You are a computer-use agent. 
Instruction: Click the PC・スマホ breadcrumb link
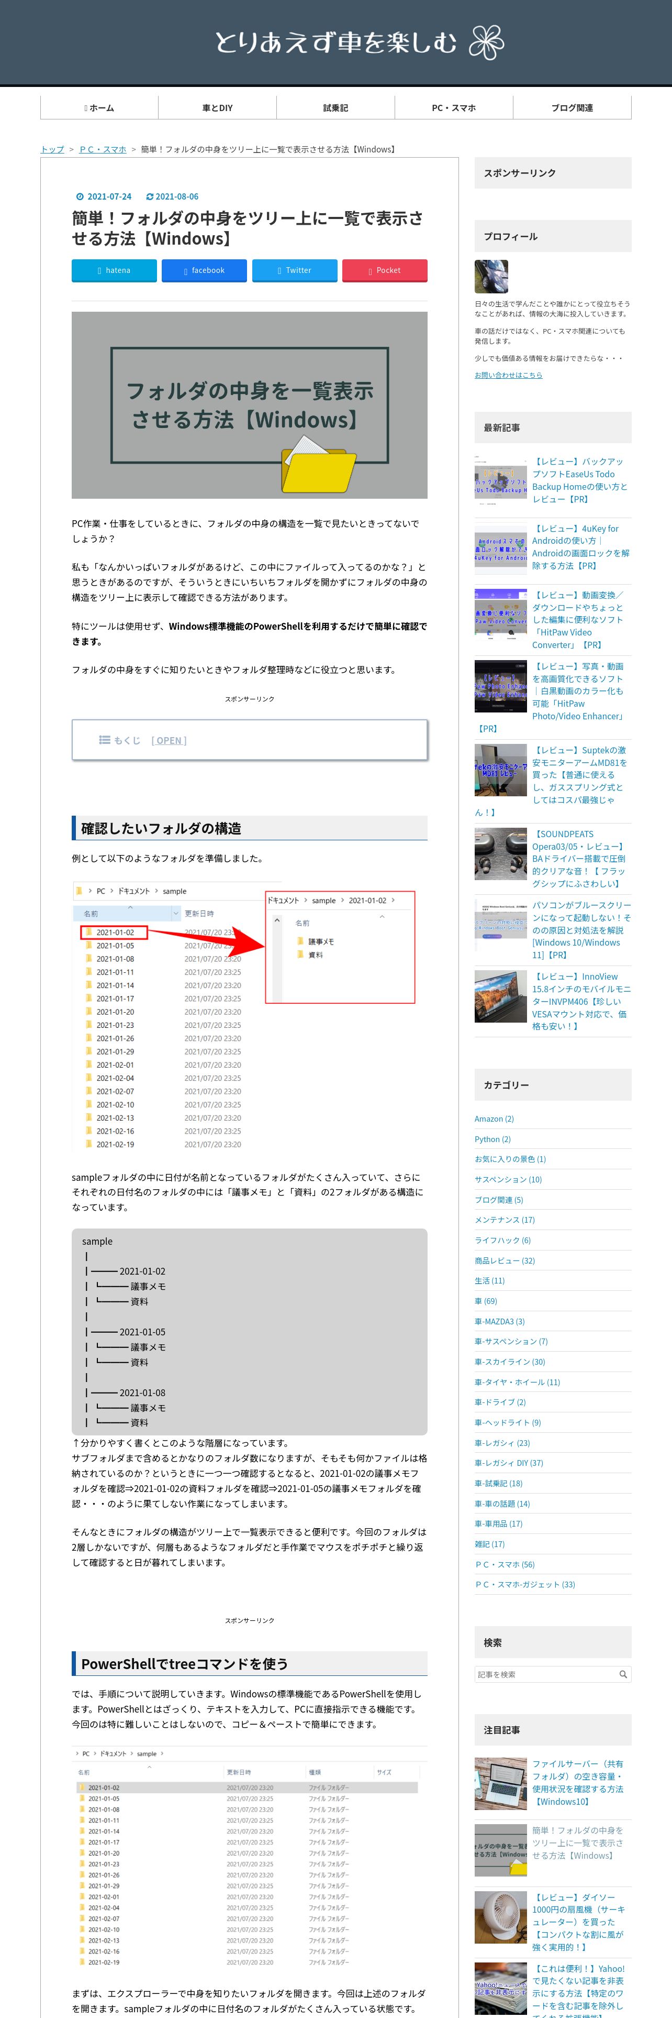(x=103, y=150)
